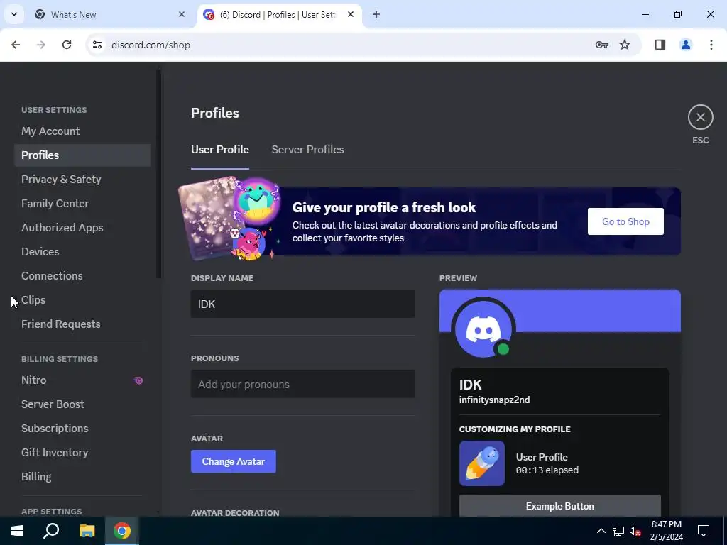Close the What's New tab

[x=182, y=14]
